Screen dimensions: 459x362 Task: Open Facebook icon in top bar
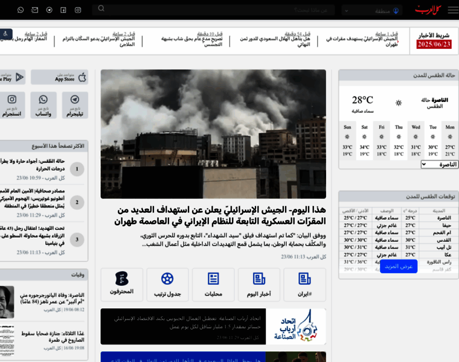click(x=63, y=10)
